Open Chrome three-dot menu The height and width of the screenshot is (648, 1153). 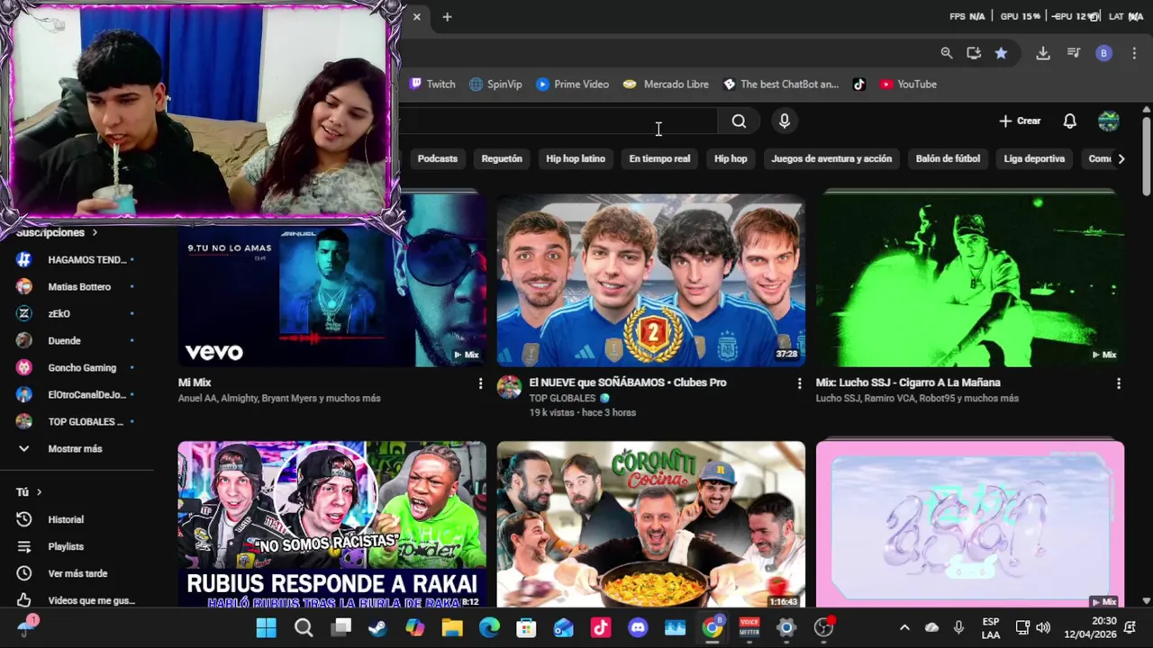[x=1134, y=53]
